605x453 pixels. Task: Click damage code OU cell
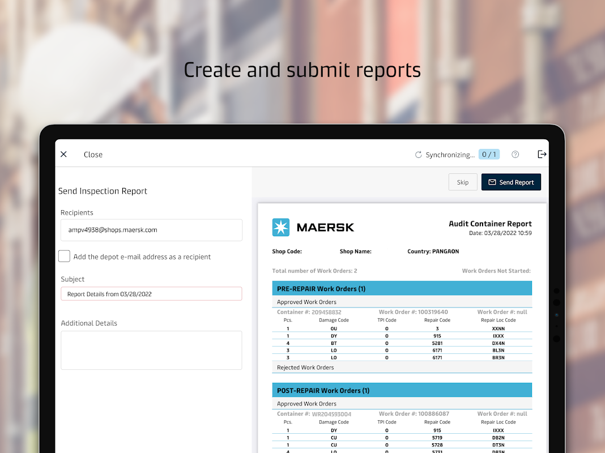pyautogui.click(x=334, y=329)
